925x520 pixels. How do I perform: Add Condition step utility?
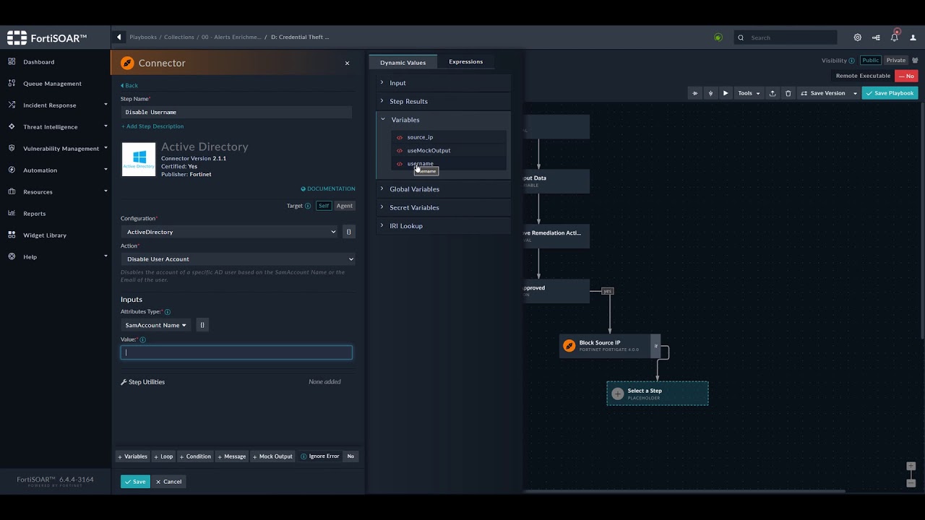pyautogui.click(x=195, y=456)
